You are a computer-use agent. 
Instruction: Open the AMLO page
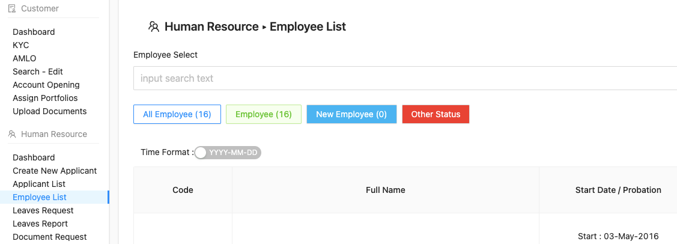(x=25, y=58)
